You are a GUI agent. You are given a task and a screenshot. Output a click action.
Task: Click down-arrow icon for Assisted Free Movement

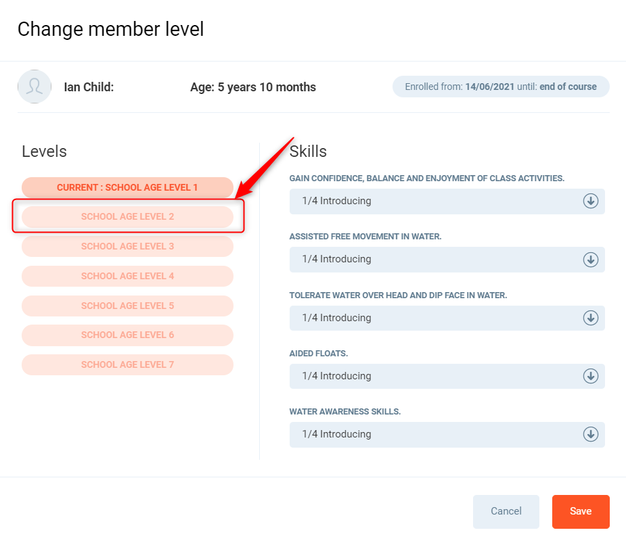[590, 260]
